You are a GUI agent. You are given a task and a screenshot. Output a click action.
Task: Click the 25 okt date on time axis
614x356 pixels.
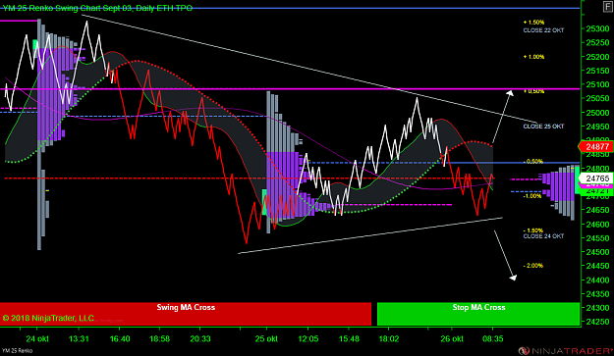(266, 338)
